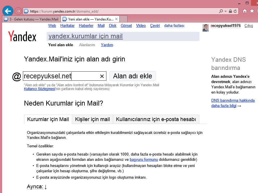The height and width of the screenshot is (193, 258).
Task: Maximize the browser window
Action: pyautogui.click(x=247, y=3)
